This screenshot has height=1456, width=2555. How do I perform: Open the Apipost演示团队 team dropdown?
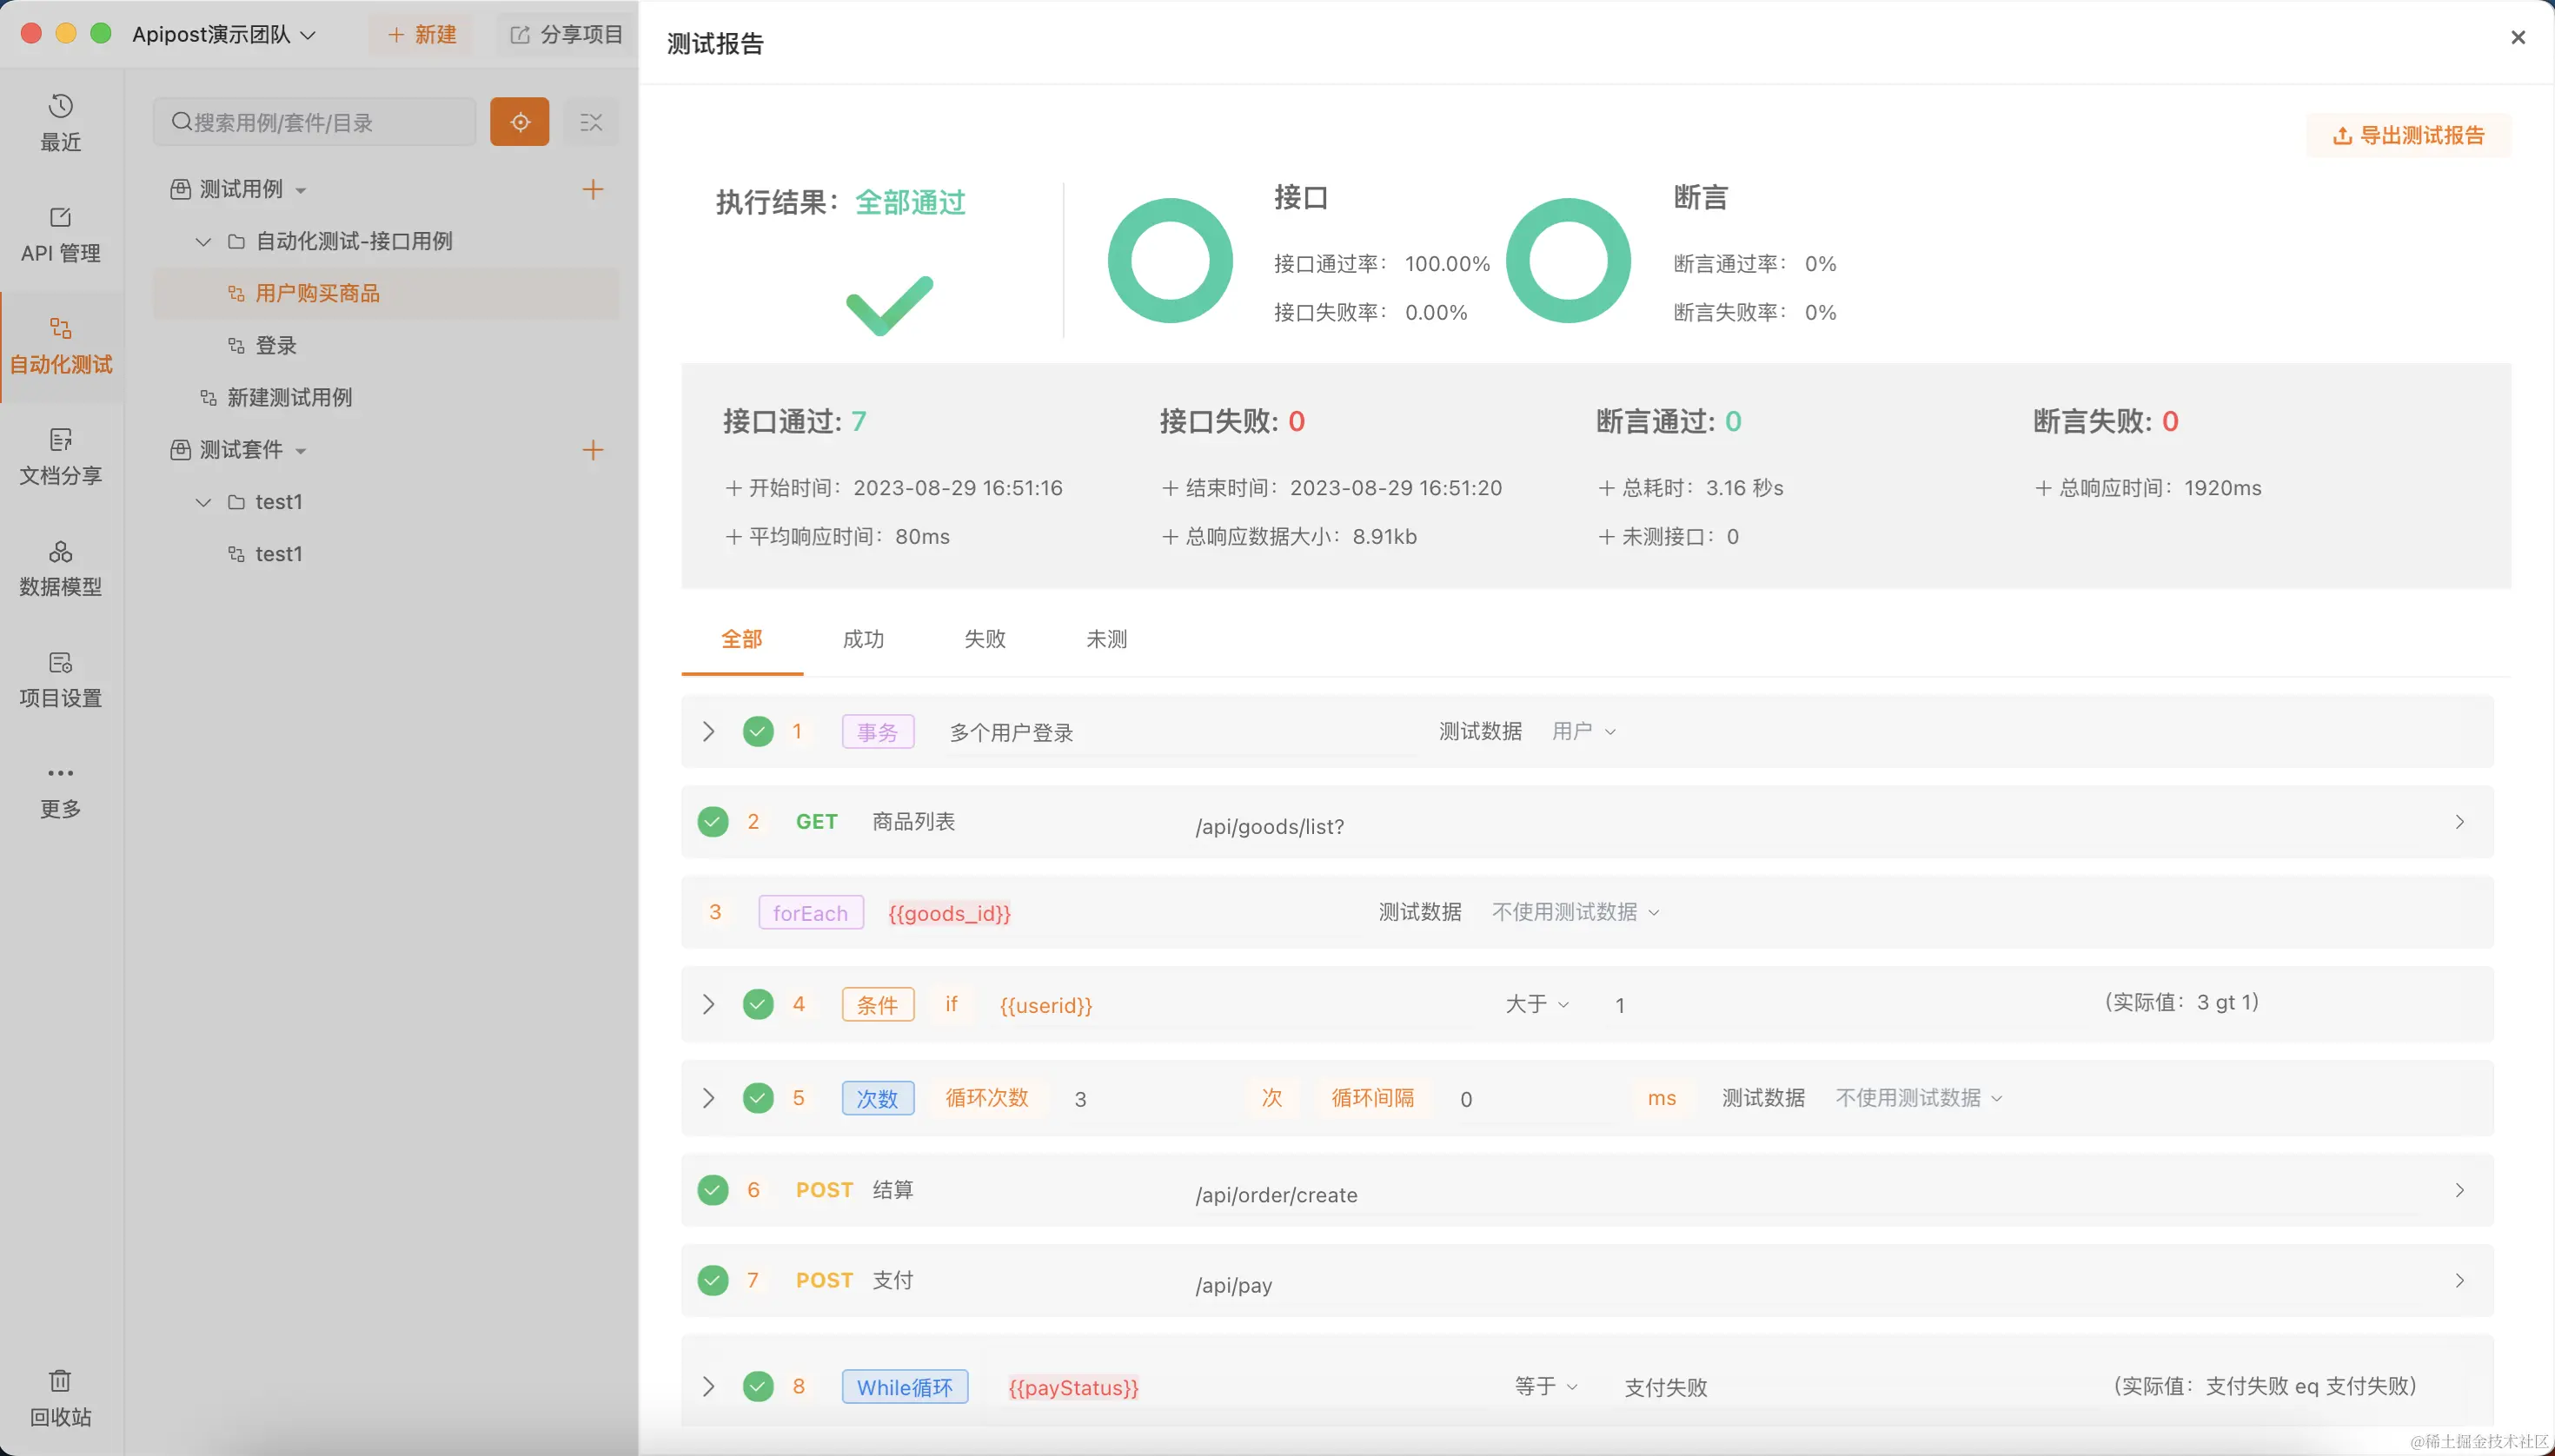(224, 35)
